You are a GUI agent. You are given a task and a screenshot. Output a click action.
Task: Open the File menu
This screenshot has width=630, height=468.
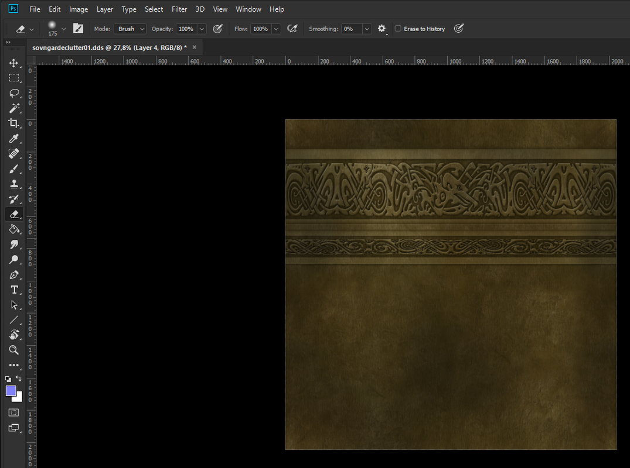[35, 9]
